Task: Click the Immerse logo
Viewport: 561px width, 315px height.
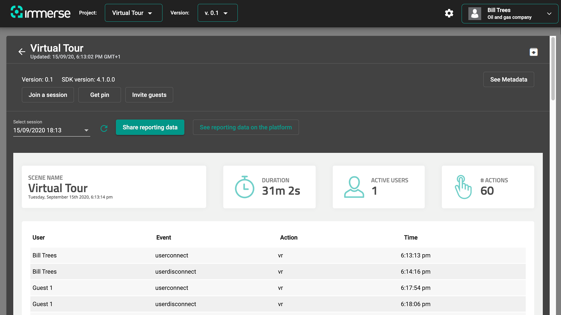Action: 40,13
